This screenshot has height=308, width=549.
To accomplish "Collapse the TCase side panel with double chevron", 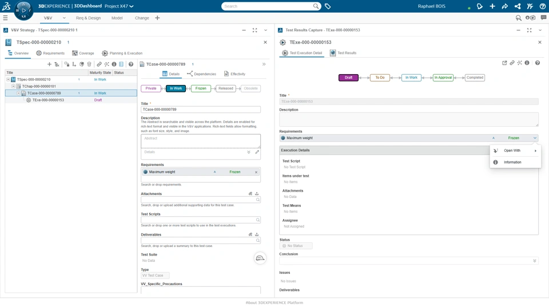I will [264, 64].
